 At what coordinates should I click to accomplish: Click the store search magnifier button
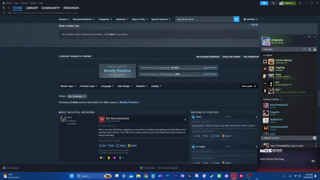pyautogui.click(x=236, y=19)
